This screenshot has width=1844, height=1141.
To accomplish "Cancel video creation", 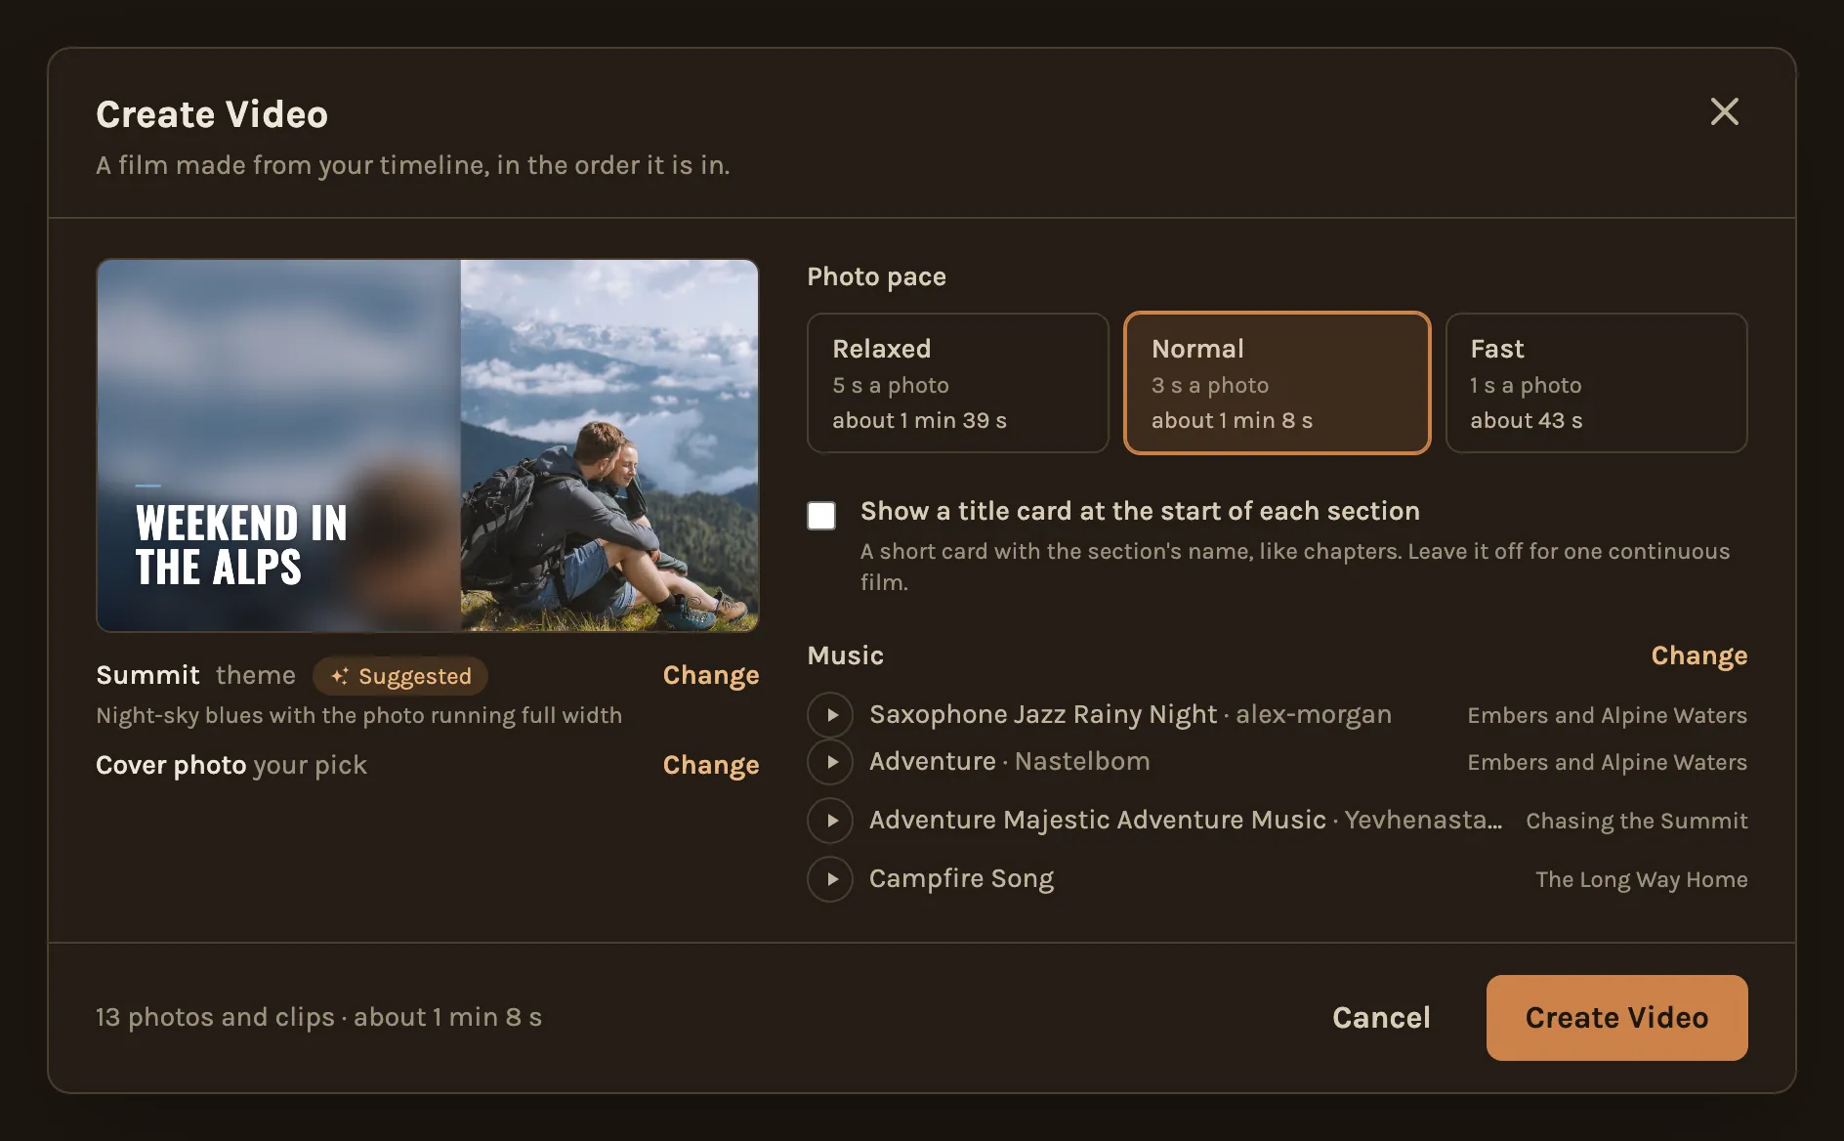I will coord(1381,1018).
